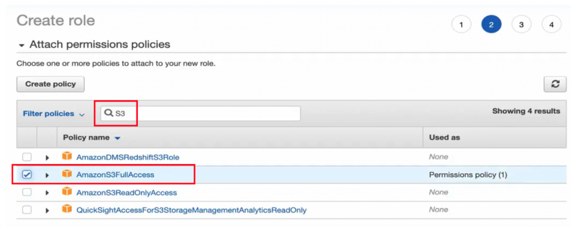Expand the AmazonDMSRedshiftS3Role policy details arrow
The height and width of the screenshot is (227, 571).
pyautogui.click(x=47, y=157)
